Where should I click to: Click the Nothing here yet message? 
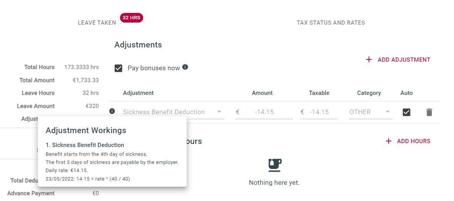pyautogui.click(x=274, y=183)
